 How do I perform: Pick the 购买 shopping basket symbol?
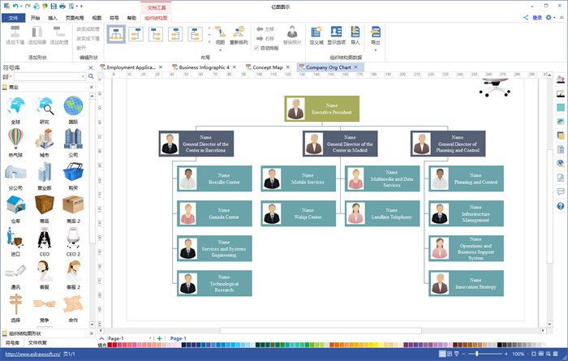(x=73, y=172)
